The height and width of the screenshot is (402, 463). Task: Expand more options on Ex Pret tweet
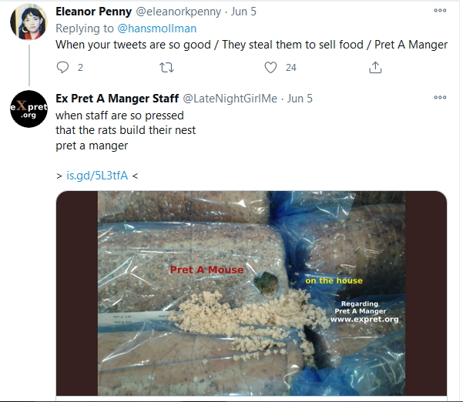click(440, 98)
